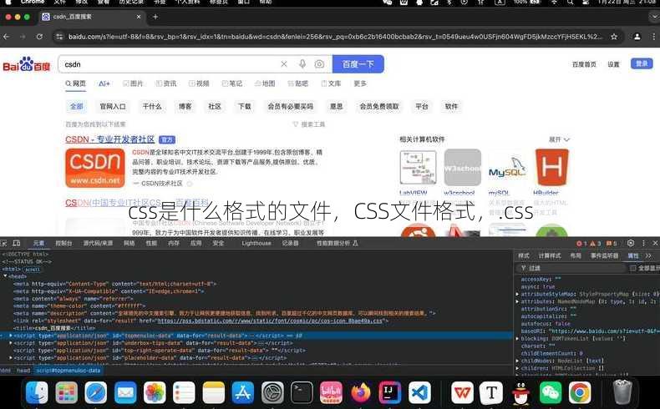This screenshot has width=660, height=409.
Task: Filter results by 官网入口 chip
Action: tap(113, 106)
